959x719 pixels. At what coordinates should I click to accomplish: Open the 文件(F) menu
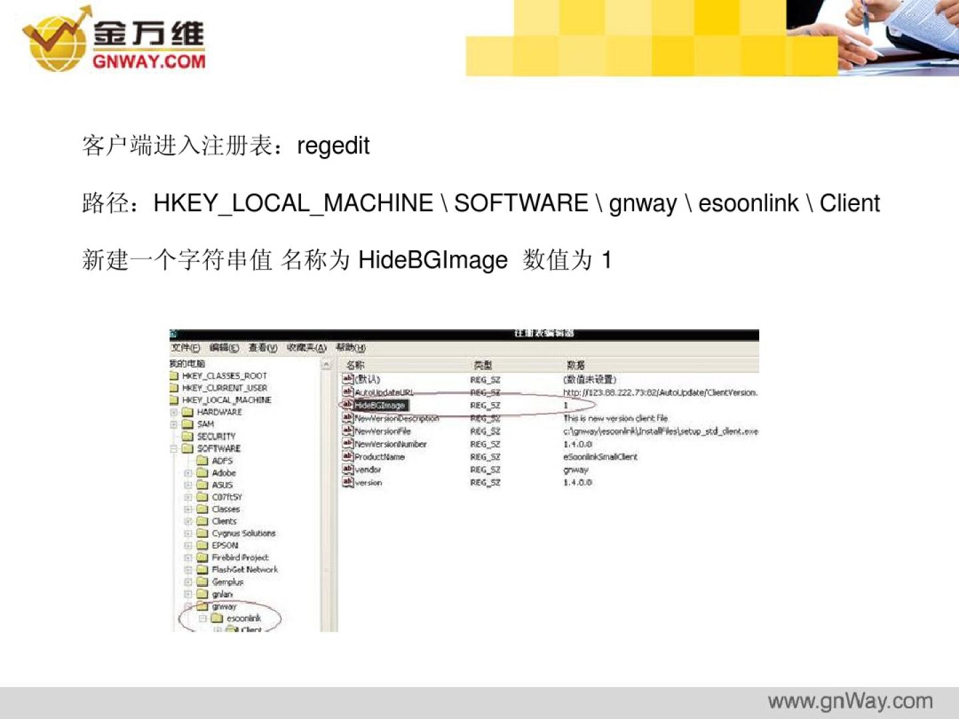tap(186, 348)
